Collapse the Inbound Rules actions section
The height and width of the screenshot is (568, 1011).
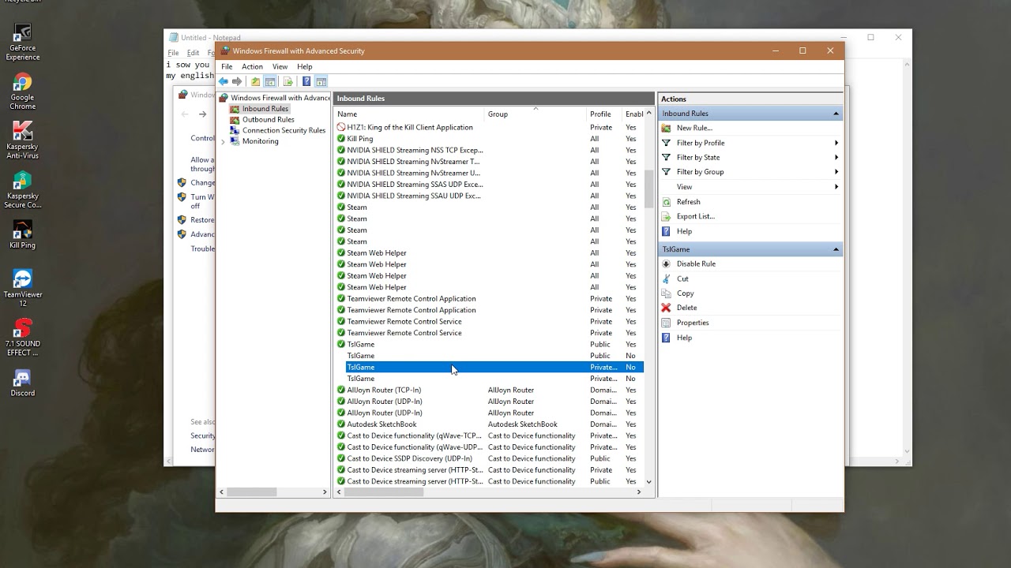[836, 114]
